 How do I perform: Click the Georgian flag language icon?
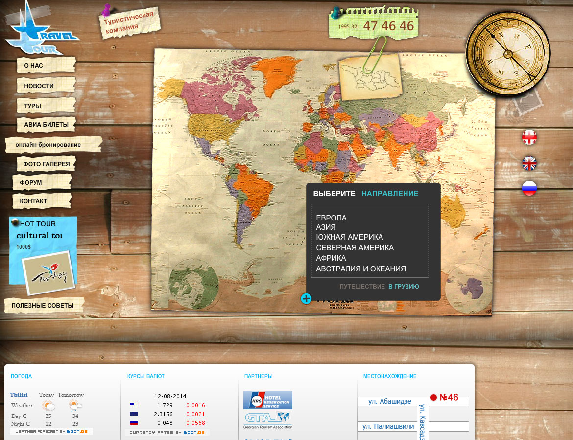(x=529, y=137)
